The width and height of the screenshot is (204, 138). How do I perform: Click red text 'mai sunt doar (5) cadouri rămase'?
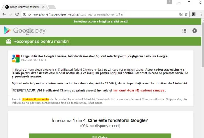click(138, 91)
